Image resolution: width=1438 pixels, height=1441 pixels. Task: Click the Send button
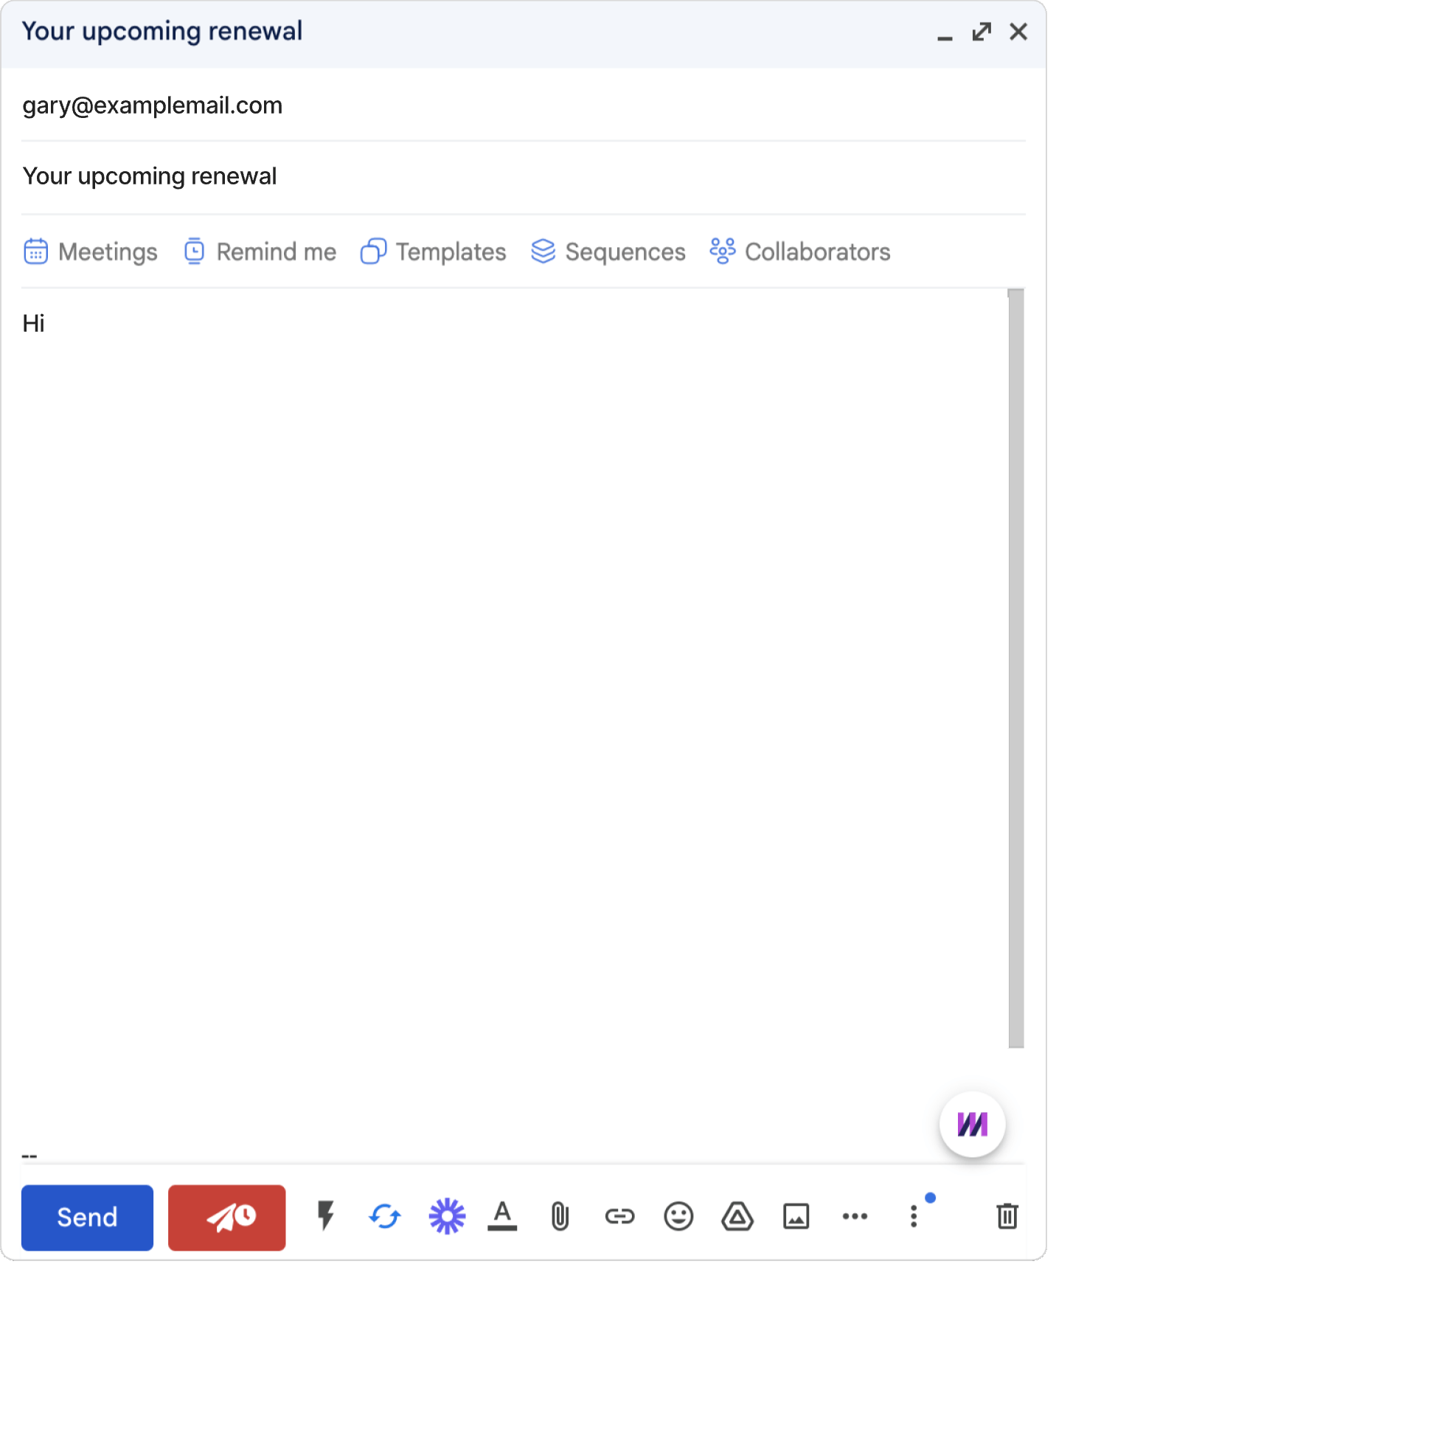click(x=86, y=1216)
